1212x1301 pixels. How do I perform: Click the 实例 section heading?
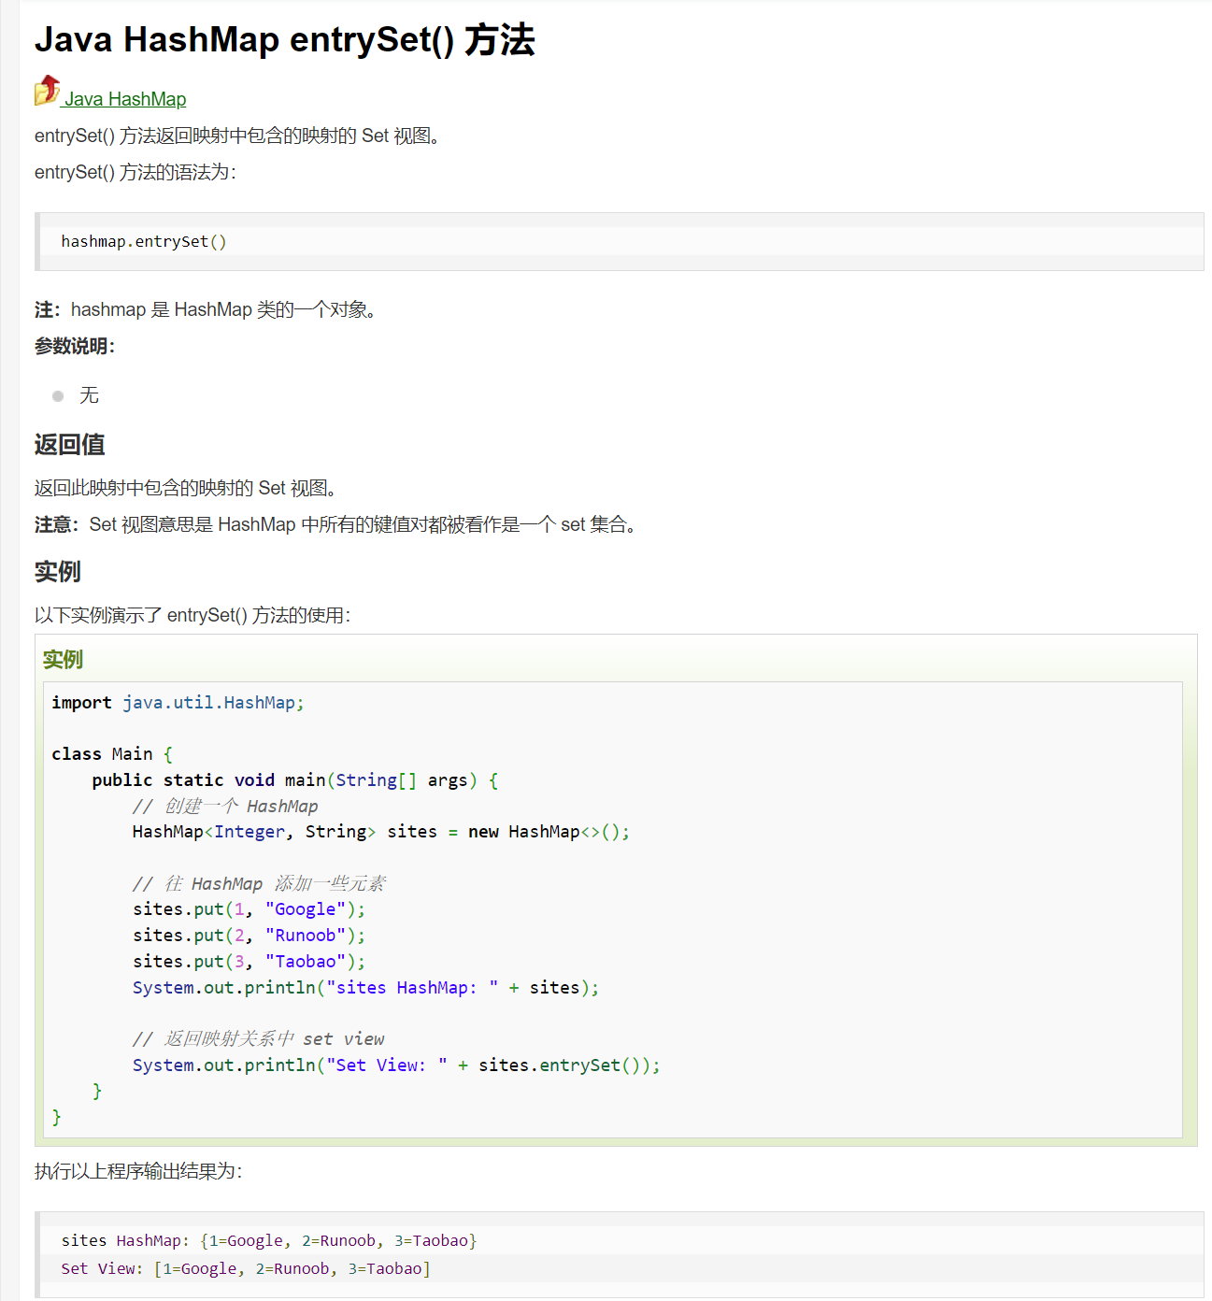click(57, 571)
